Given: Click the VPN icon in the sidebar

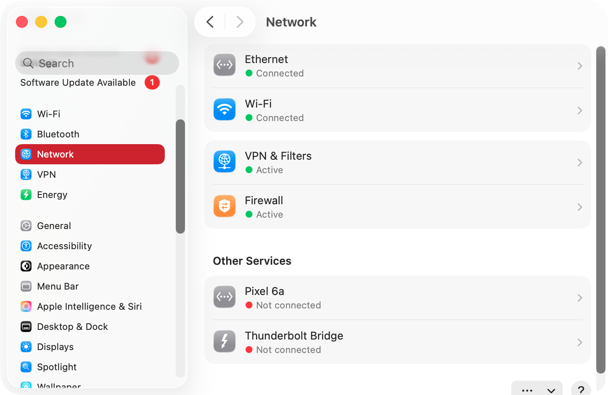Looking at the screenshot, I should [x=26, y=174].
